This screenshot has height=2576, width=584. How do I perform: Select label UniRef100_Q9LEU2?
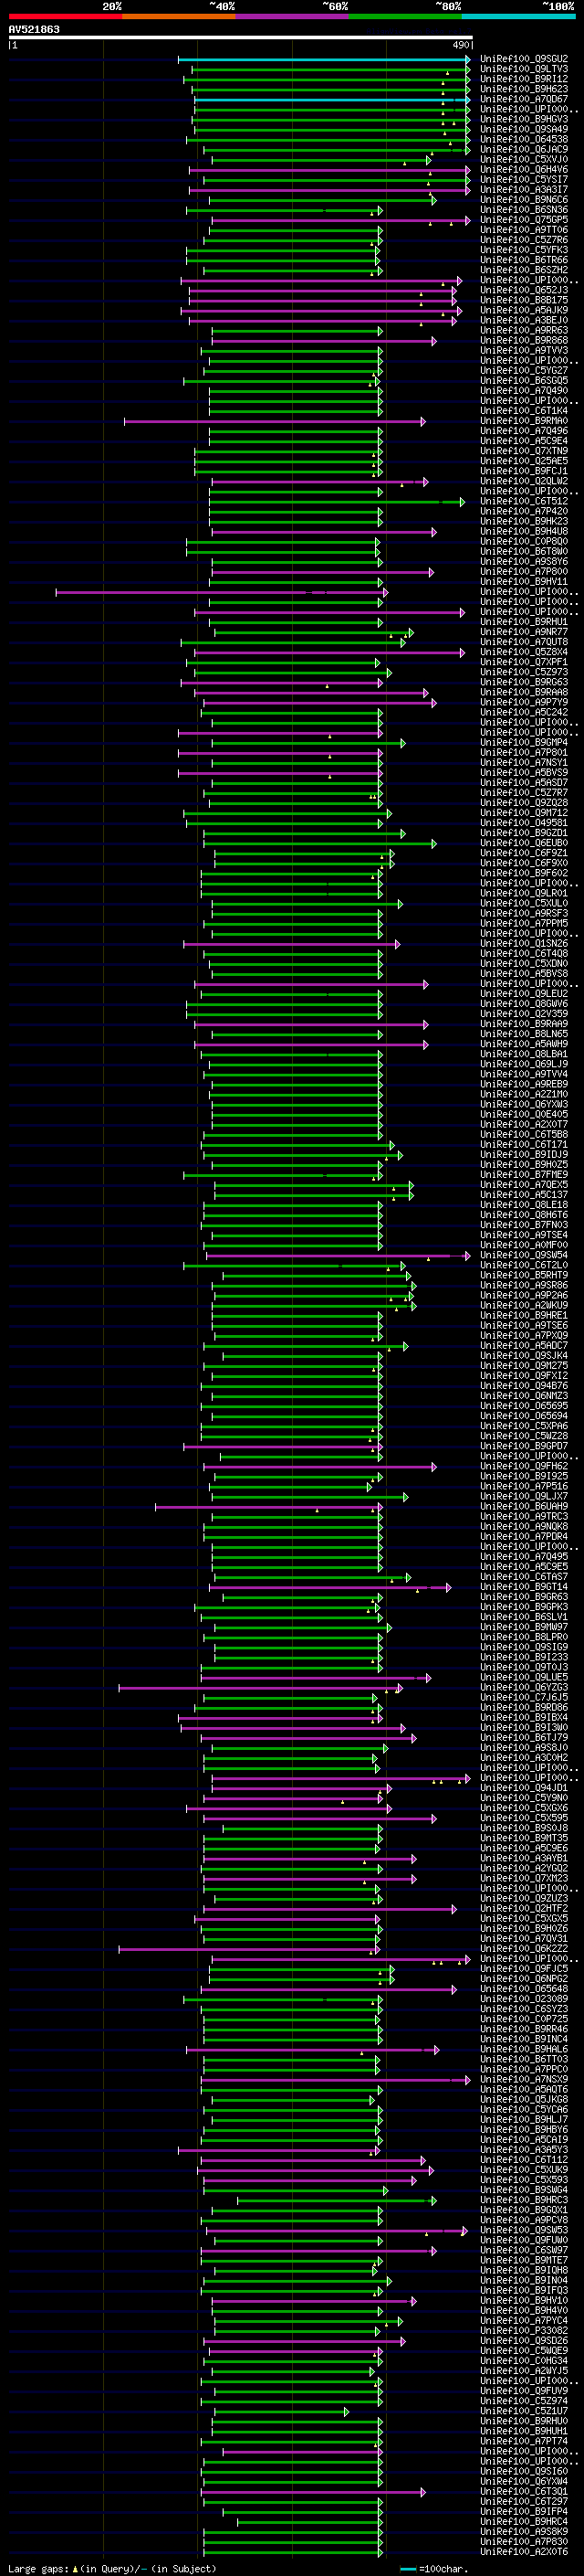point(524,994)
